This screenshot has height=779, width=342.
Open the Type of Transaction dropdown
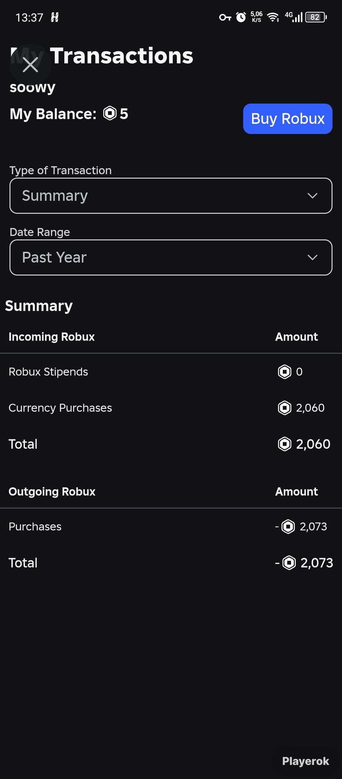click(171, 196)
